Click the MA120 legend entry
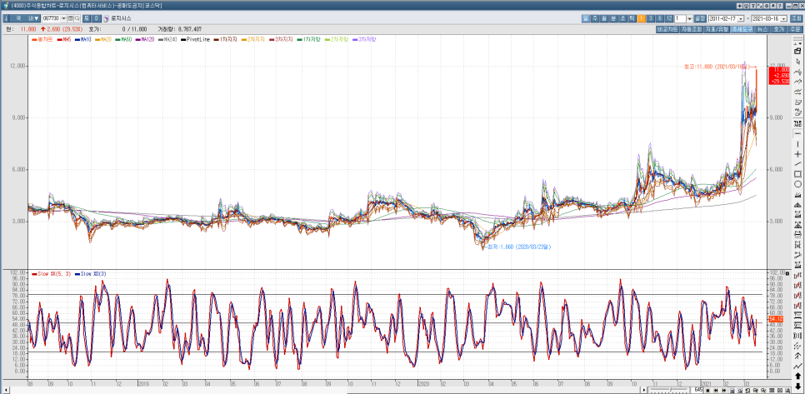The height and width of the screenshot is (394, 805). 144,39
